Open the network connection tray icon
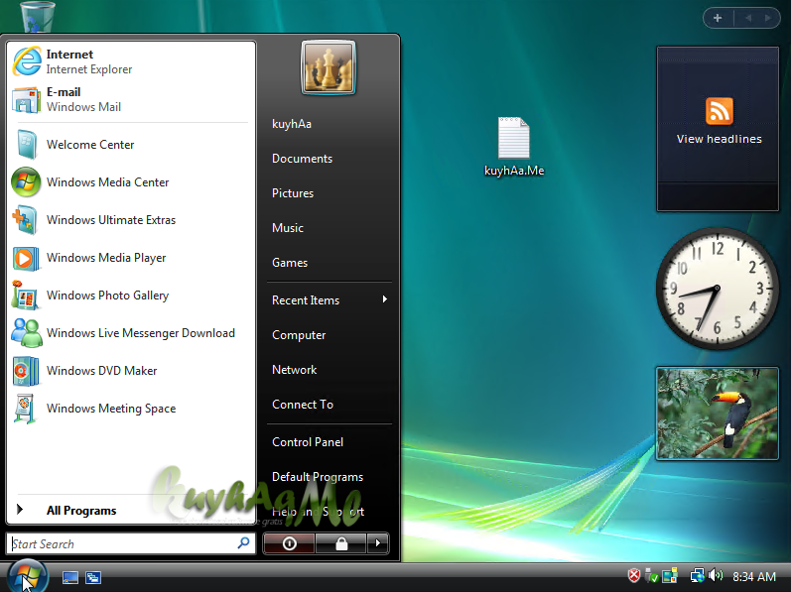791x592 pixels. click(x=697, y=576)
